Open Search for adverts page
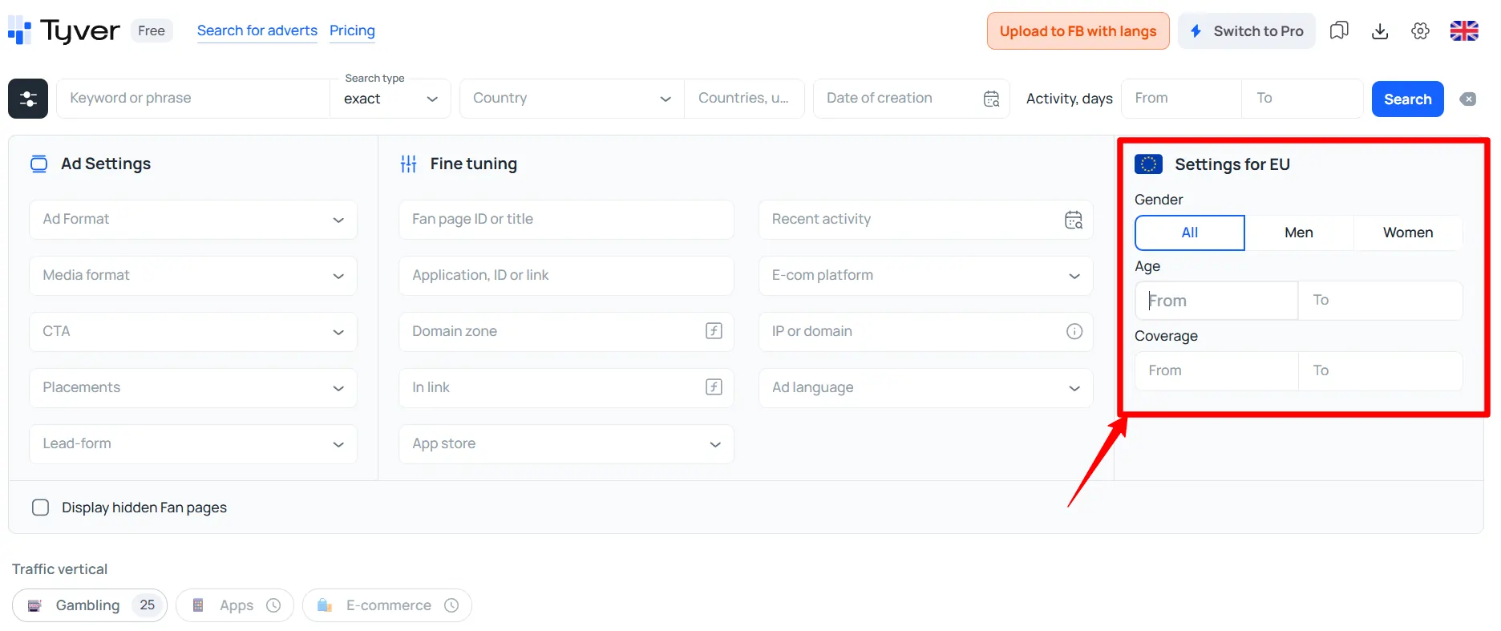 click(x=257, y=30)
